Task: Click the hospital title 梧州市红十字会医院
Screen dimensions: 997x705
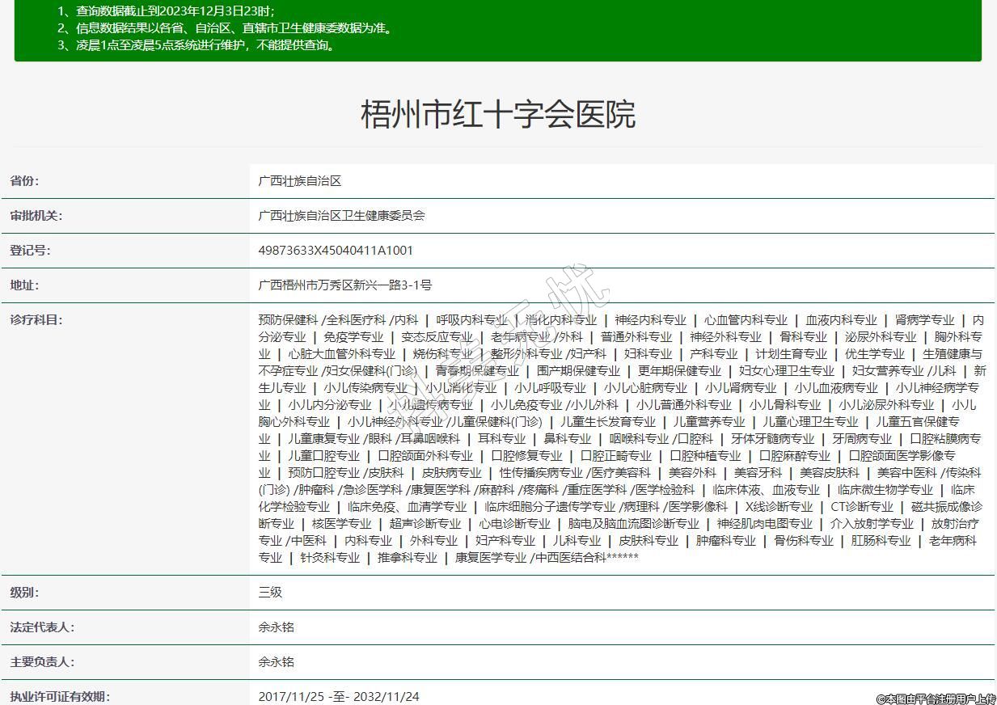Action: (x=497, y=115)
